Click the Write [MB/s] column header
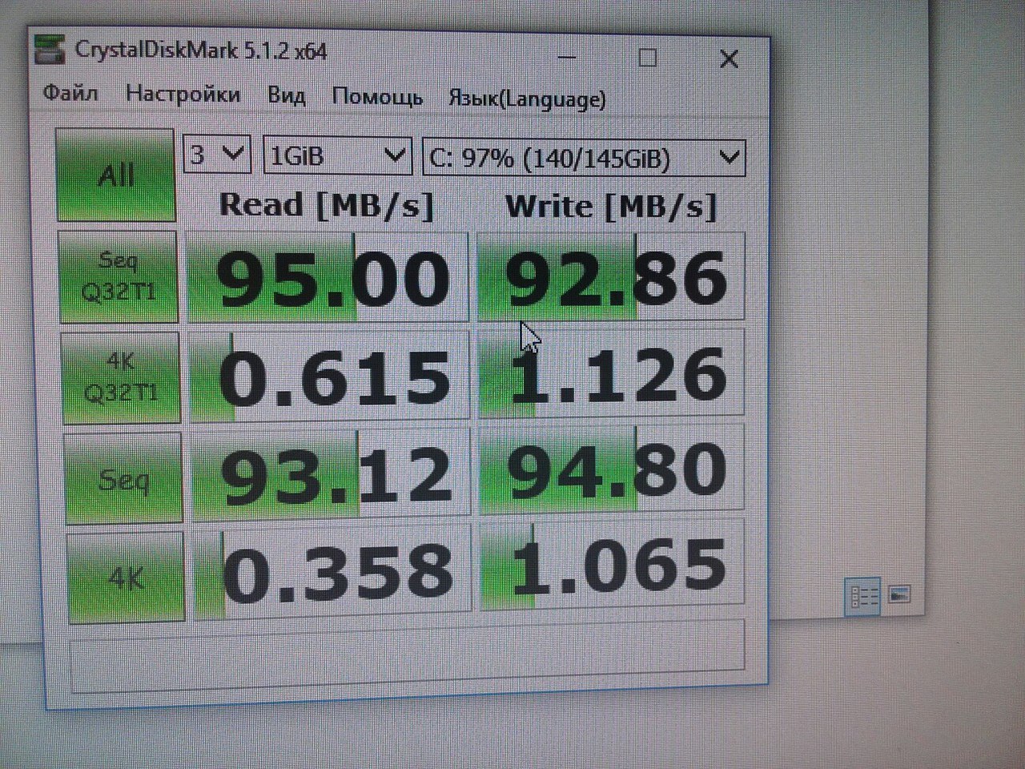 point(611,207)
